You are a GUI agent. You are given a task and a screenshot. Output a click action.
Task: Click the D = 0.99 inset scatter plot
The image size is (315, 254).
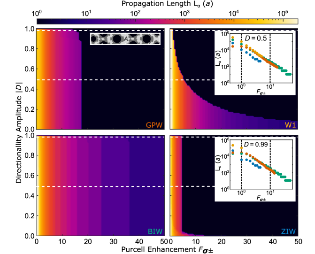262,165
